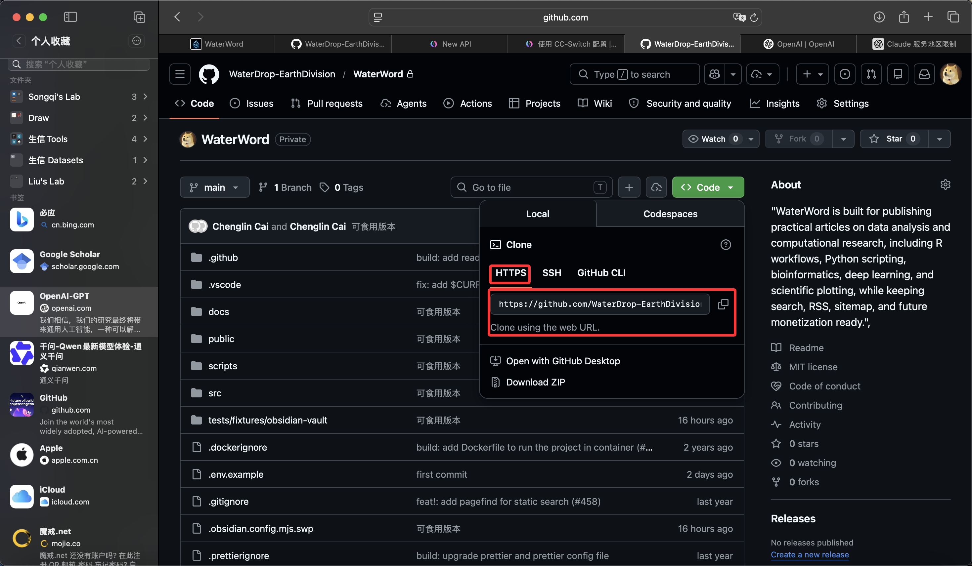972x566 pixels.
Task: Open repositories icon in header
Action: 898,74
